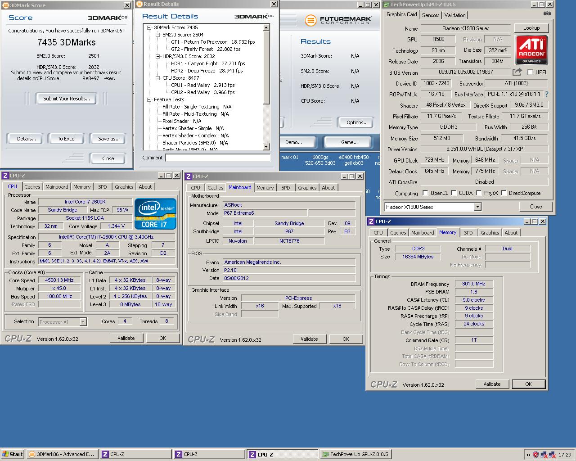Screen dimensions: 576x461
Task: Select HDR2 - Deep Freeze result row
Action: 207,71
